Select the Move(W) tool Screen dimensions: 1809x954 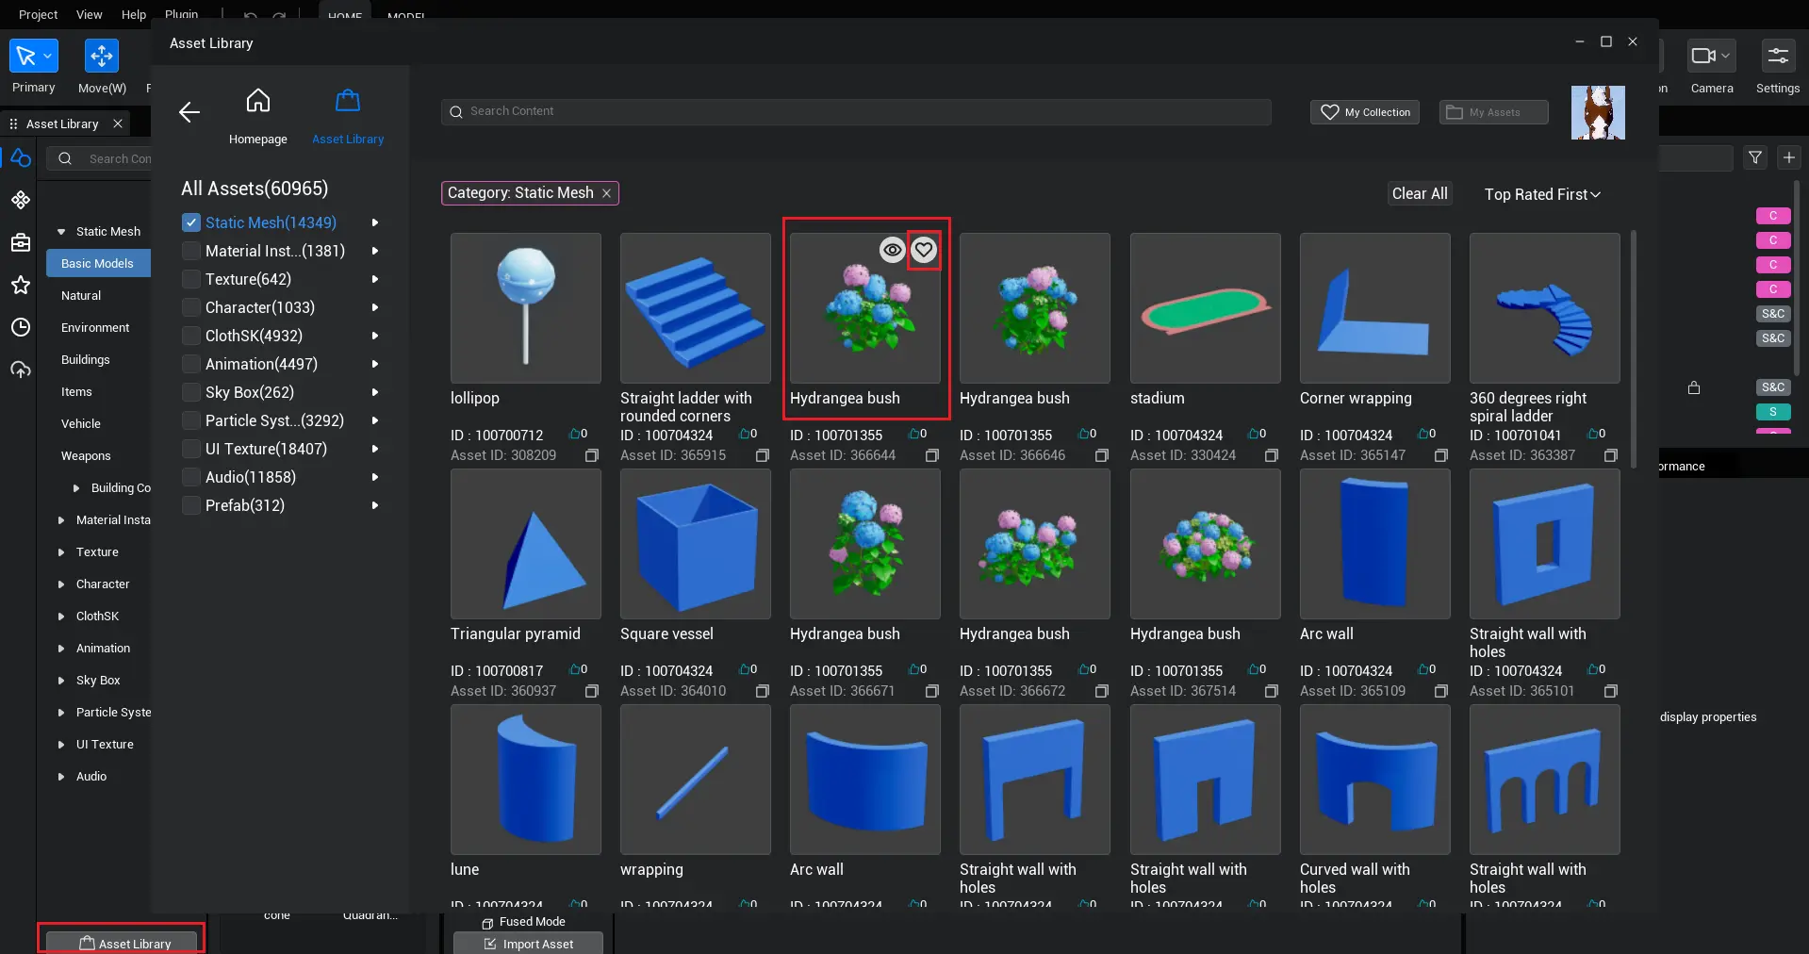point(101,56)
